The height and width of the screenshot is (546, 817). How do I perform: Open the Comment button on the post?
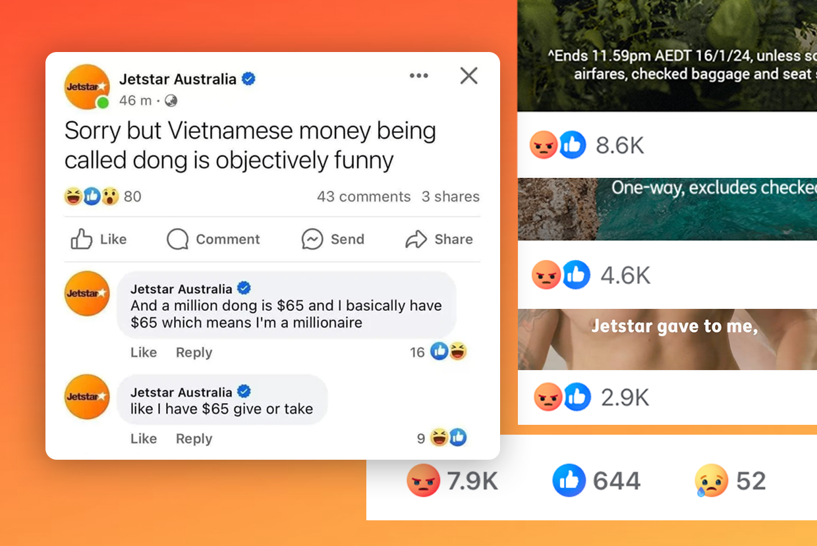[213, 239]
